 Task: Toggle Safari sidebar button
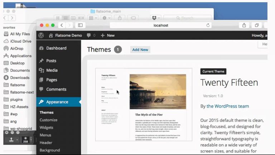click(80, 25)
